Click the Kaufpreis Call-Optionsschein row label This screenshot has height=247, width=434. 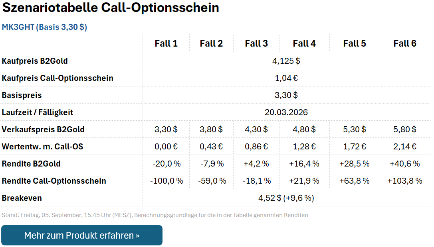57,78
